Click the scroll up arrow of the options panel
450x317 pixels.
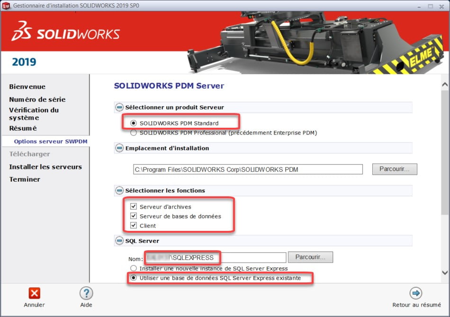(445, 85)
